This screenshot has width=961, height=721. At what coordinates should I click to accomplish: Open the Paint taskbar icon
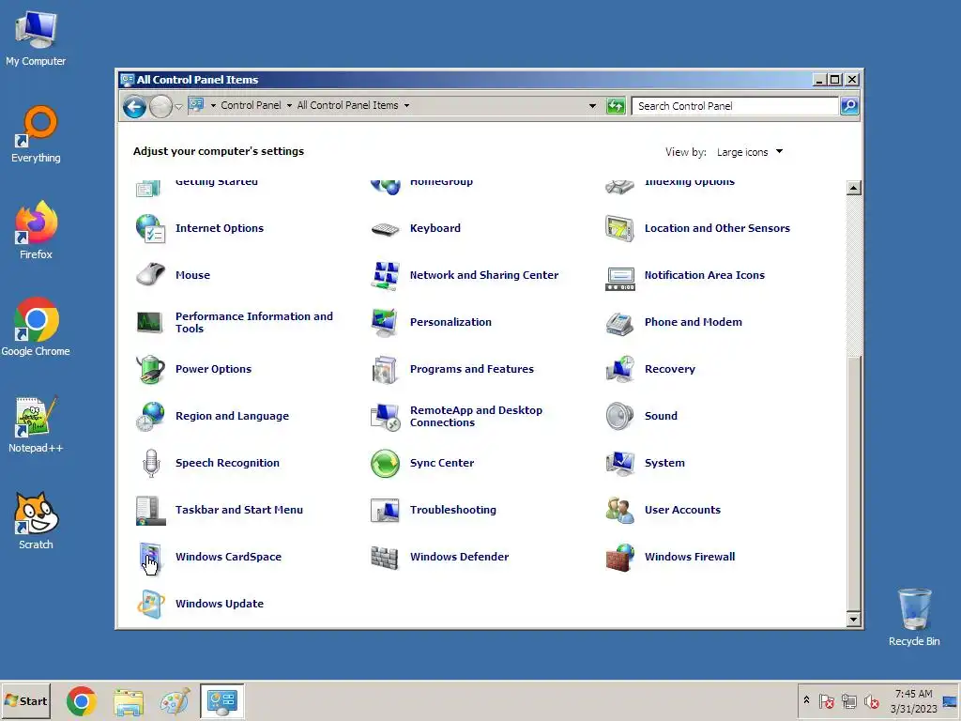click(x=175, y=702)
